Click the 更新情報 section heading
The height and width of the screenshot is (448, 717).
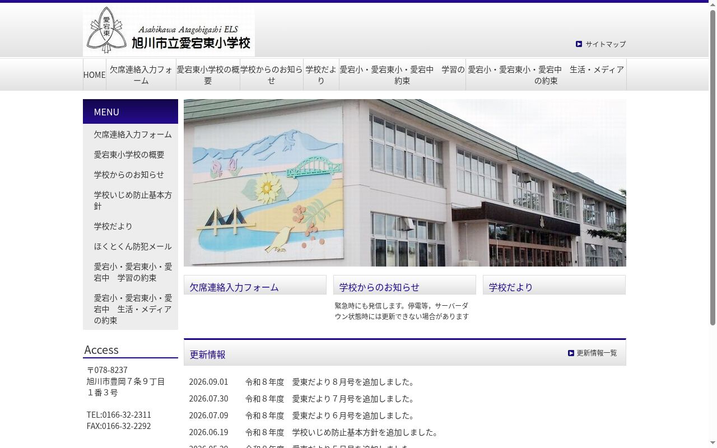tap(208, 354)
